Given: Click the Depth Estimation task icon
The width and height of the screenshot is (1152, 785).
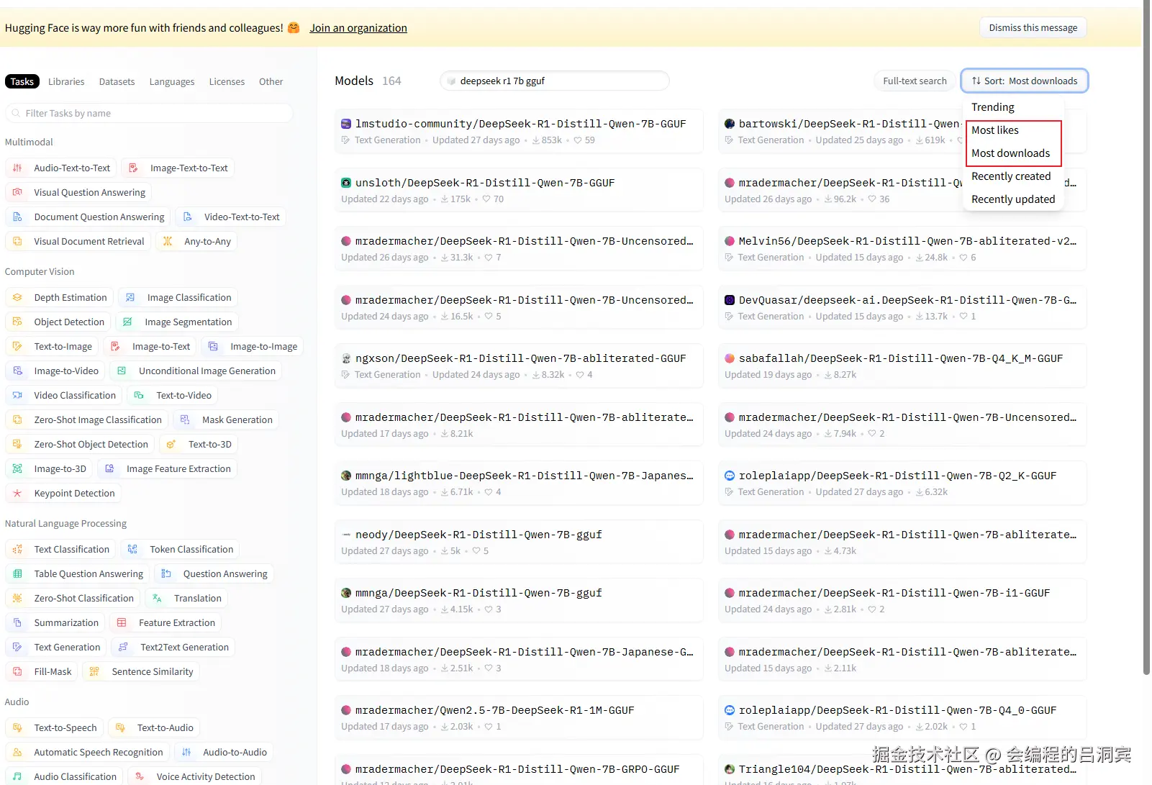Looking at the screenshot, I should (x=17, y=298).
